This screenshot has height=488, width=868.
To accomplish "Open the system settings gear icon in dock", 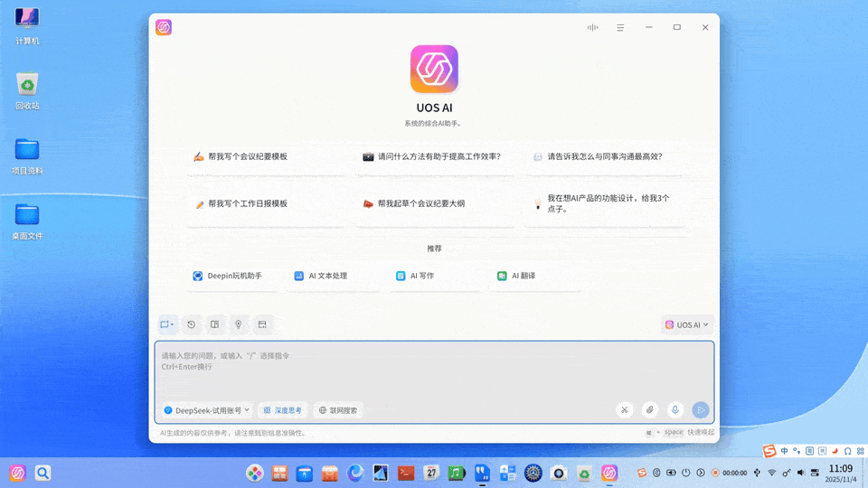I will click(533, 473).
